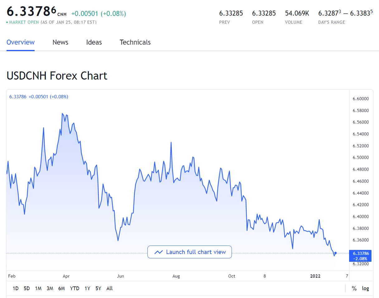This screenshot has height=298, width=379.
Task: Go to the Ideas tab
Action: 94,42
